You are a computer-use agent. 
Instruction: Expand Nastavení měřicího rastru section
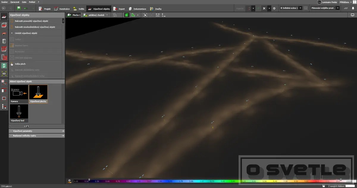[x=37, y=136]
